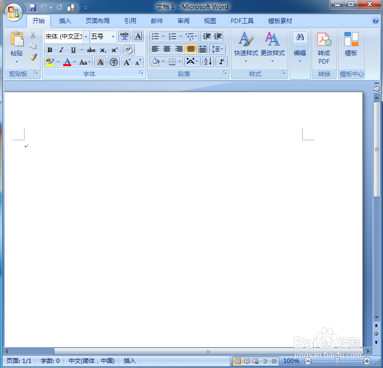Click the 100% zoom level button
383x368 pixels.
pyautogui.click(x=291, y=361)
